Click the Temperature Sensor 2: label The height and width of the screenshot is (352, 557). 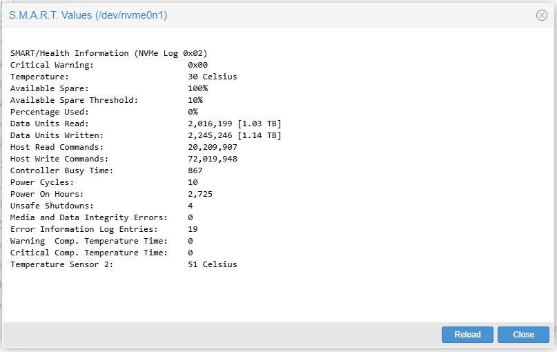(x=62, y=264)
